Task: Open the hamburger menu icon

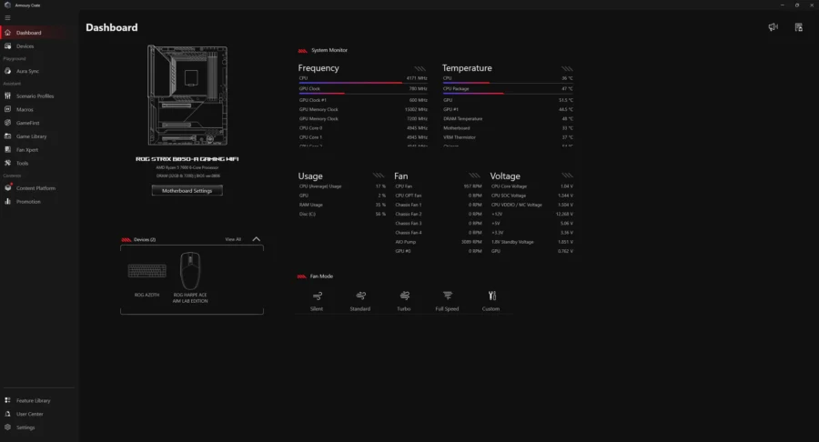Action: (x=7, y=18)
